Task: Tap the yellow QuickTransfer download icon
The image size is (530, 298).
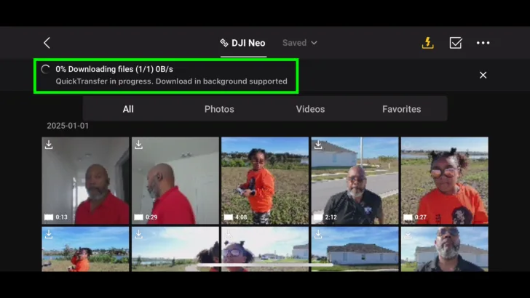Action: pyautogui.click(x=427, y=43)
